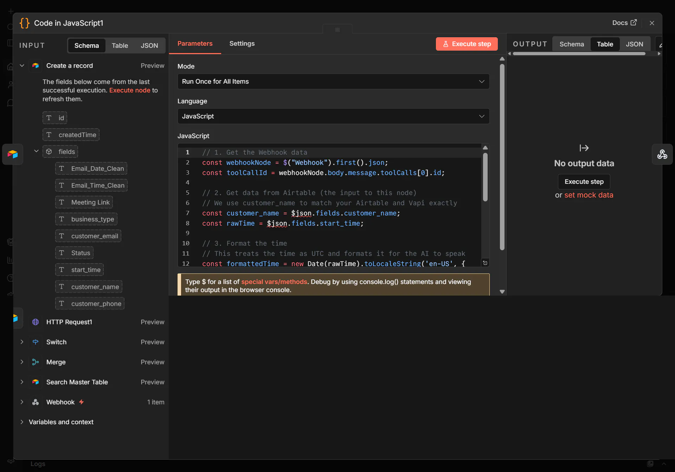Click the orange Execute step button

pyautogui.click(x=467, y=44)
